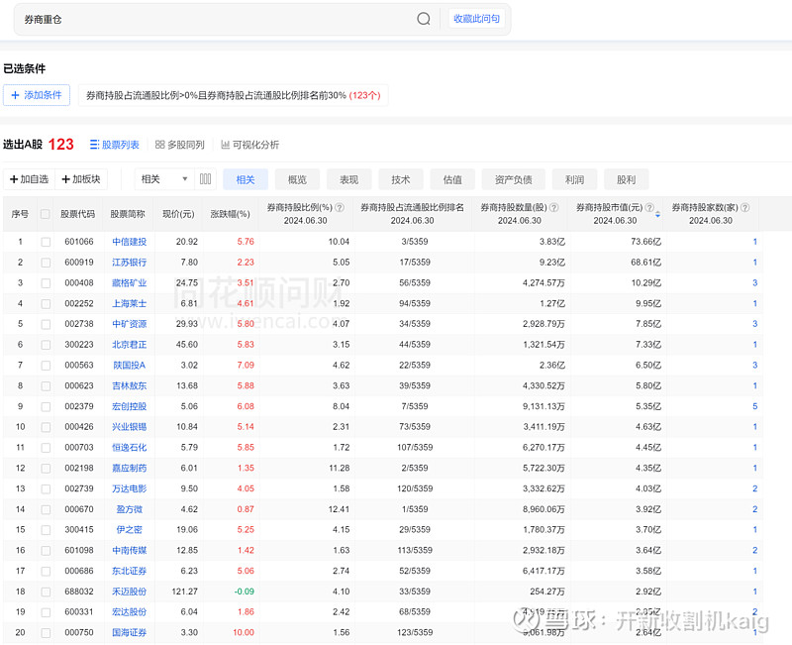Select the 股票列表 view
792x645 pixels.
coord(114,145)
